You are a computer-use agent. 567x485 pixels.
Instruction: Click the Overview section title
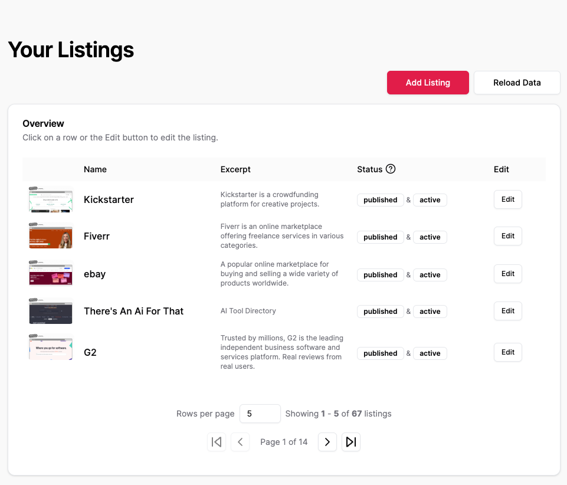[43, 124]
